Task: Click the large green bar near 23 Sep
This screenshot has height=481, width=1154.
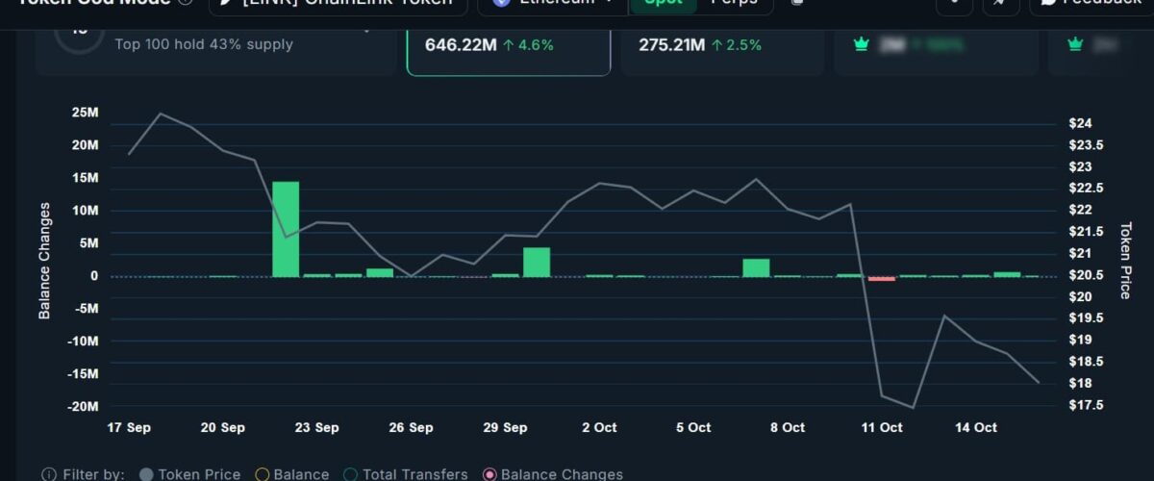Action: click(x=286, y=229)
